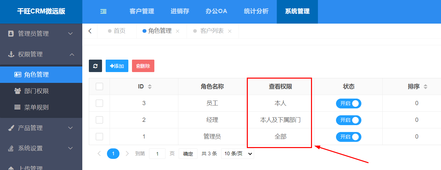Click the 查看权限 column header
This screenshot has height=170, width=441.
(280, 86)
